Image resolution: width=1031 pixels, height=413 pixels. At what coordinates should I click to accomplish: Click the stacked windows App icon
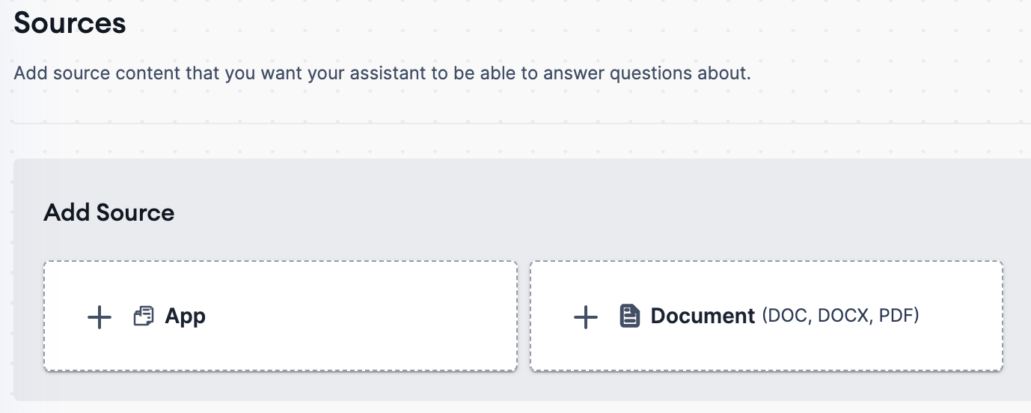(x=144, y=316)
